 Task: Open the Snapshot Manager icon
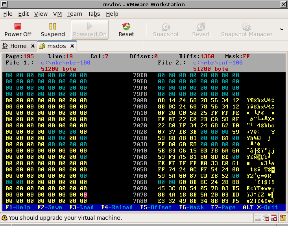[x=247, y=26]
